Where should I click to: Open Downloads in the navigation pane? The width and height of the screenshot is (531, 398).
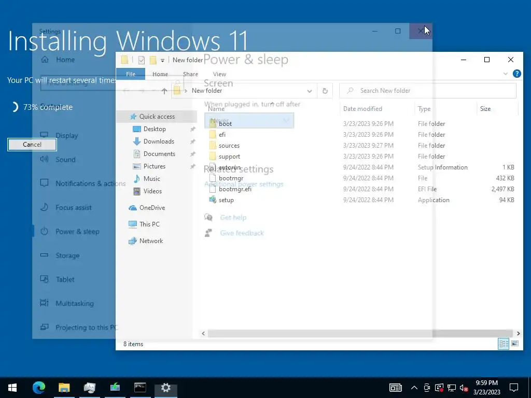pyautogui.click(x=159, y=141)
